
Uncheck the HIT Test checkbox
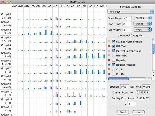tap(113, 46)
